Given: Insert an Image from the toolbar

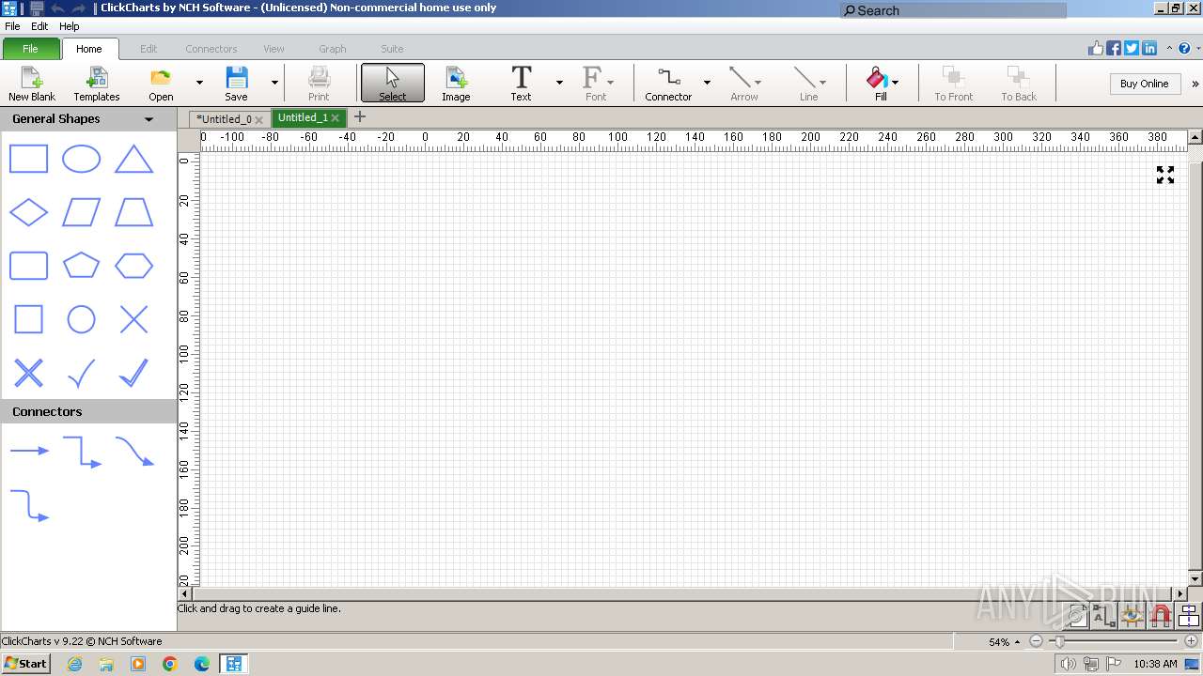Looking at the screenshot, I should tap(456, 84).
